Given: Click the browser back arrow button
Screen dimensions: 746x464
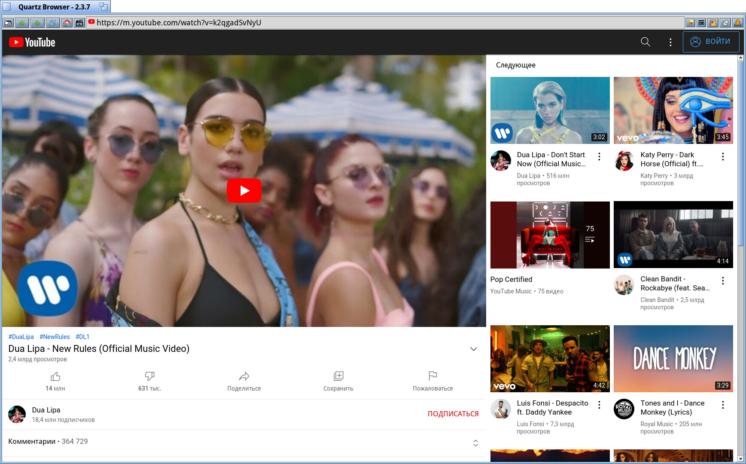Looking at the screenshot, I should [x=22, y=23].
